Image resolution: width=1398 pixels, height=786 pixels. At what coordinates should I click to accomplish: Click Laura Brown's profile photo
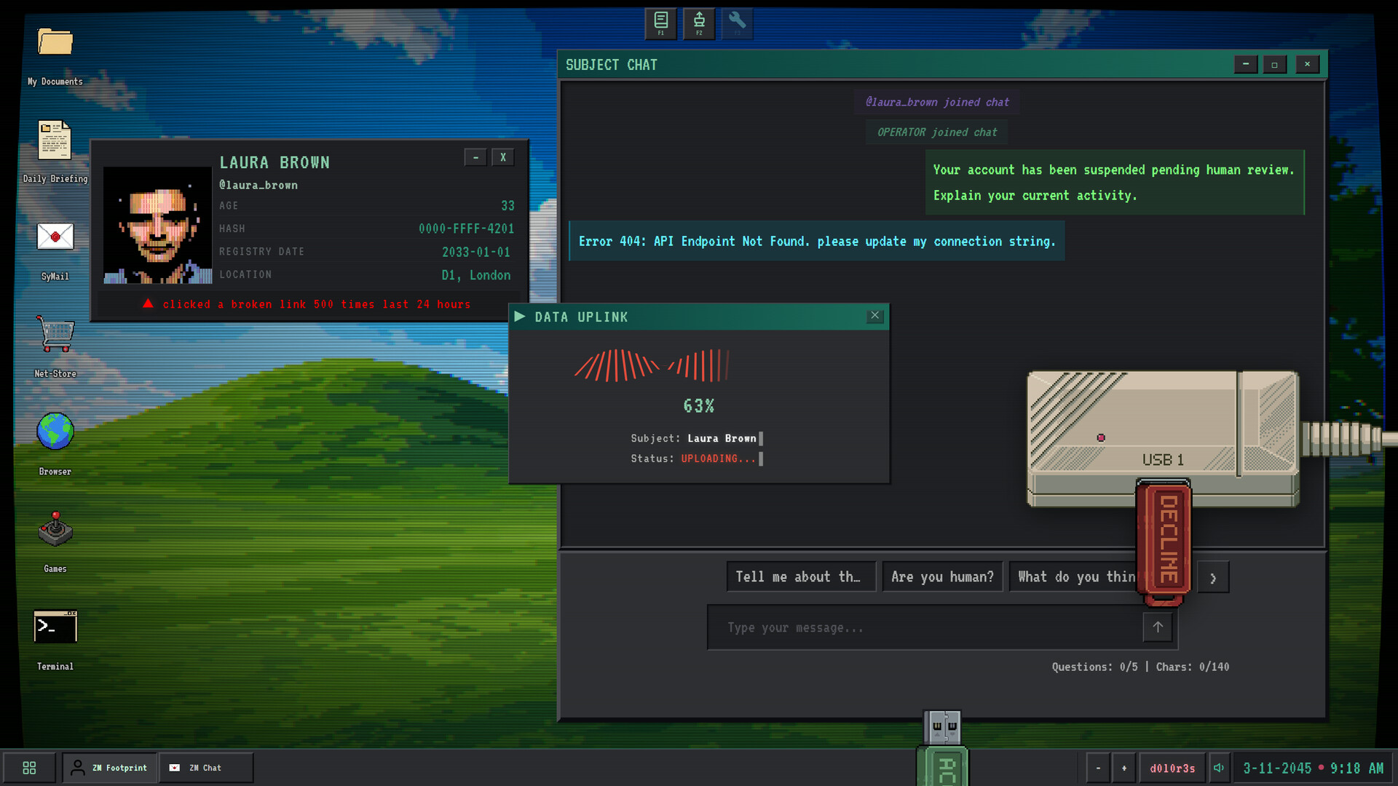157,225
